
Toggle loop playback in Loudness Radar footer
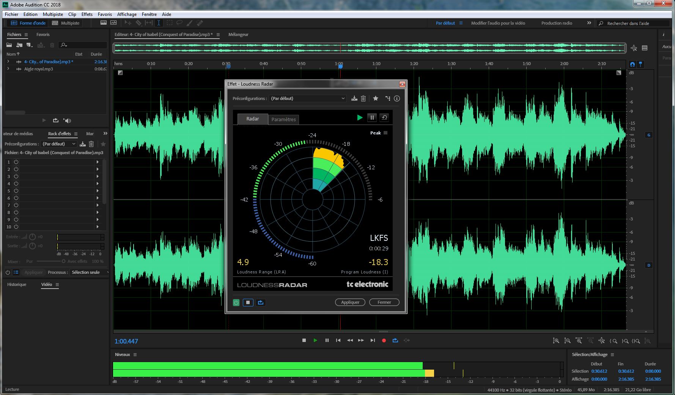tap(261, 303)
